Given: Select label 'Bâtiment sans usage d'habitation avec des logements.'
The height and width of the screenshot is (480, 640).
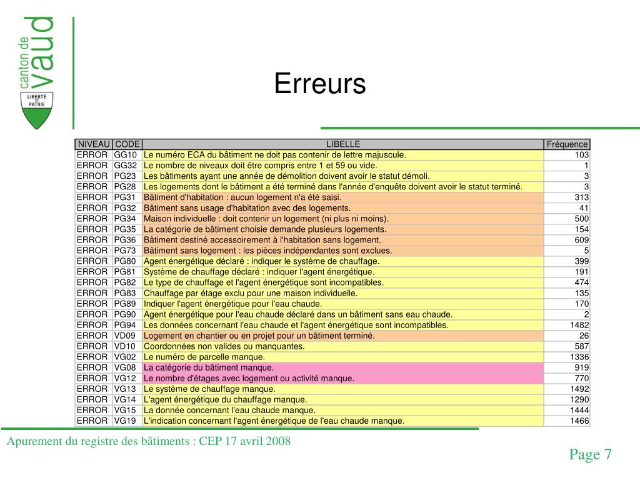Looking at the screenshot, I should point(247,208).
